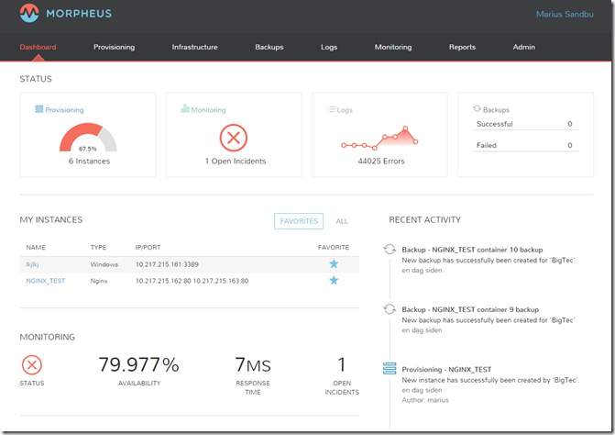Toggle favorite star for ikjlkj instance
Image resolution: width=615 pixels, height=435 pixels.
pyautogui.click(x=334, y=264)
